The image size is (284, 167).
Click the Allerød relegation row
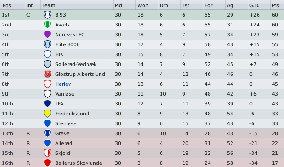click(x=142, y=143)
